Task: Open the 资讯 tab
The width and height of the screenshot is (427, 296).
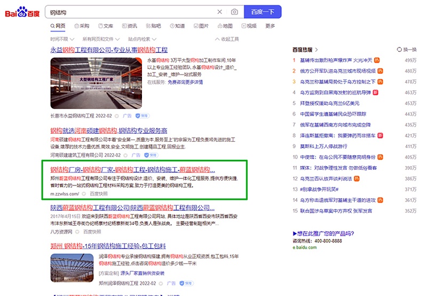Action: [x=129, y=26]
